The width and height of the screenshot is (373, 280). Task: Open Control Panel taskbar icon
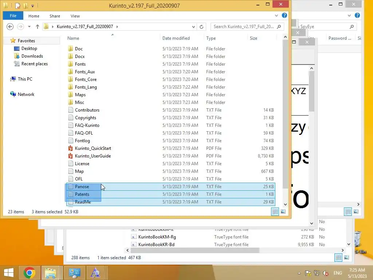point(74,273)
